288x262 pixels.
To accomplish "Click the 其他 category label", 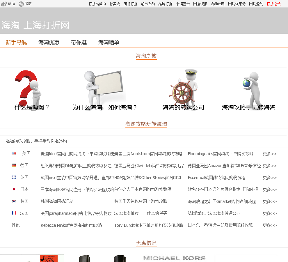I will click(16, 225).
